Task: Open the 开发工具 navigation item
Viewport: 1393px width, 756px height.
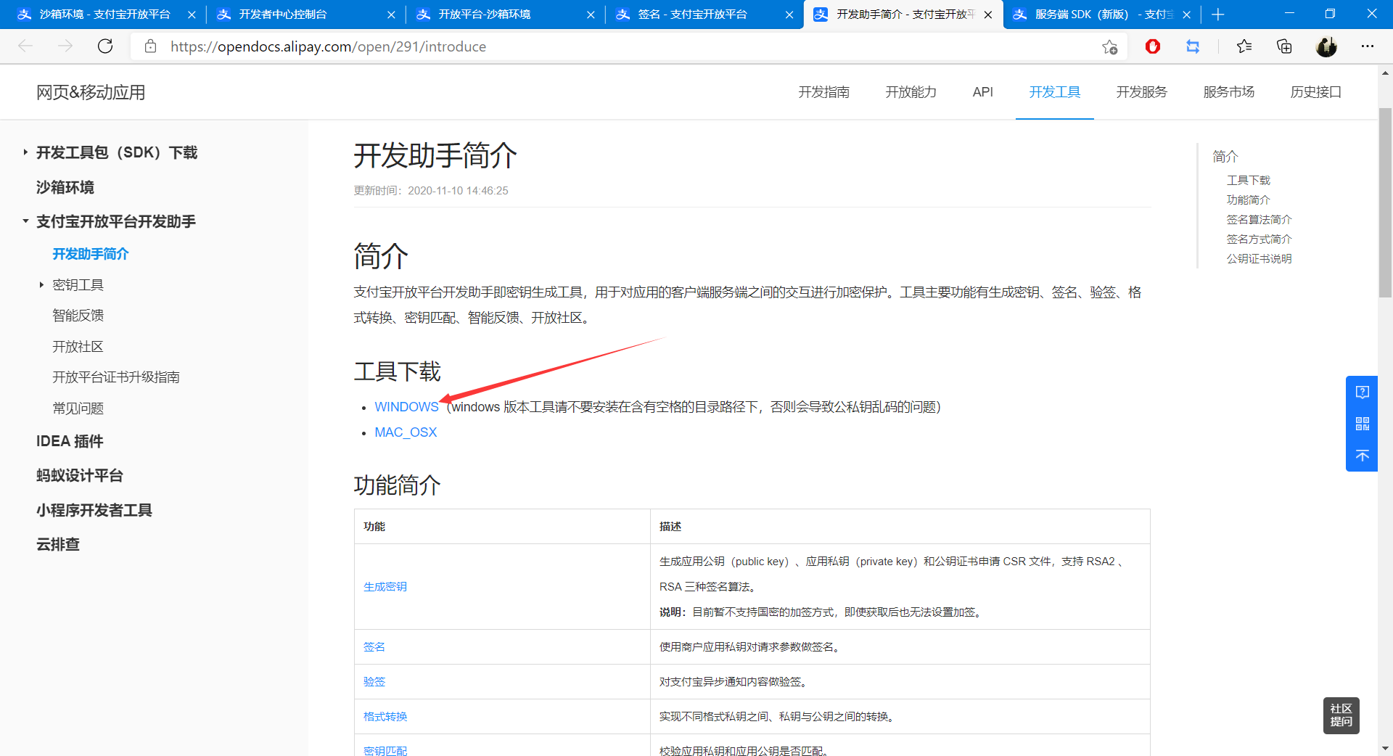Action: click(x=1054, y=92)
